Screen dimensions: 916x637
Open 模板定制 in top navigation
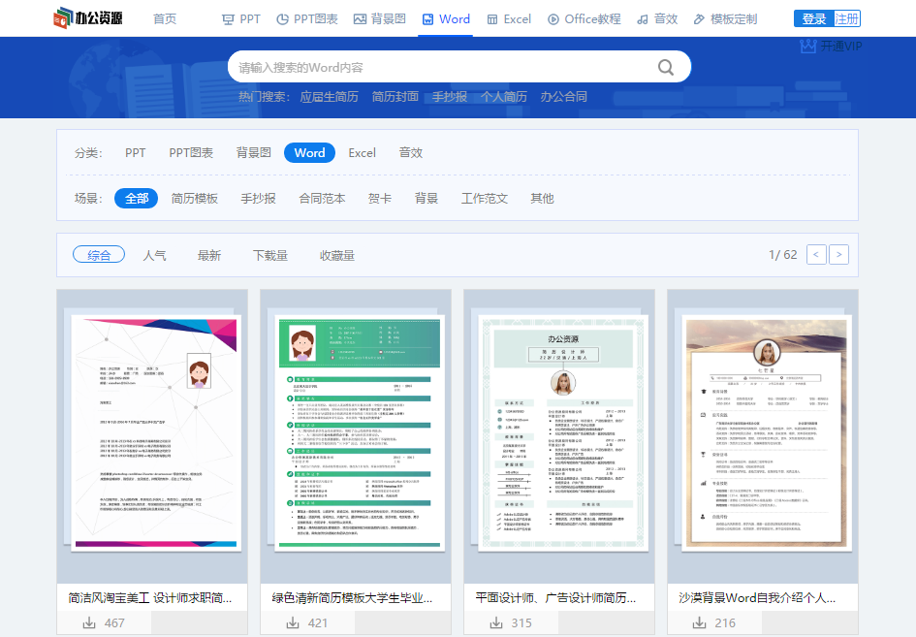point(726,18)
